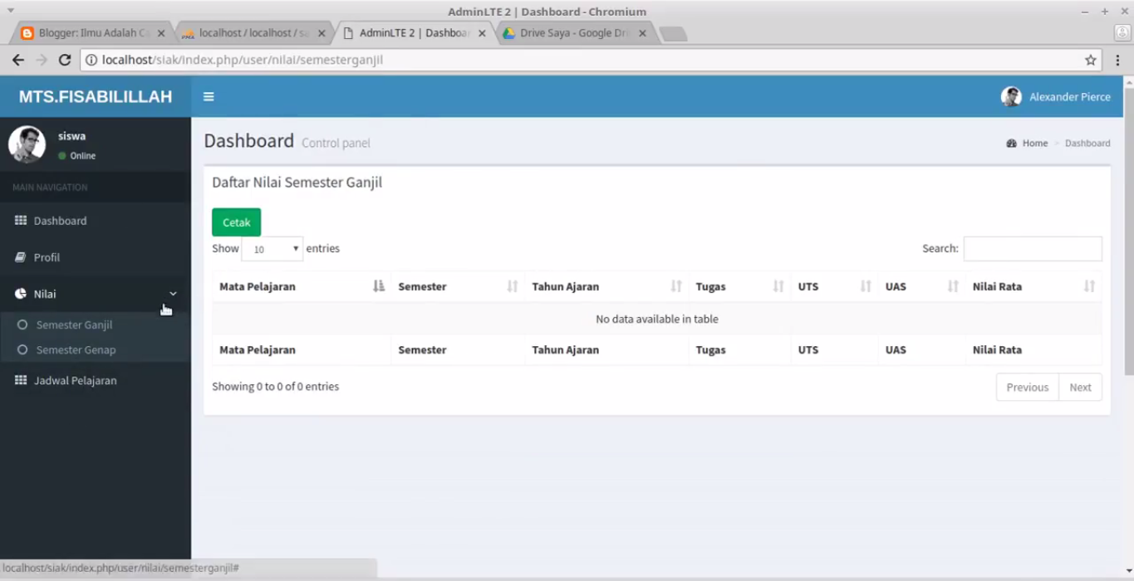Click the Profil book icon
Screen dimensions: 1134x581
coord(21,257)
